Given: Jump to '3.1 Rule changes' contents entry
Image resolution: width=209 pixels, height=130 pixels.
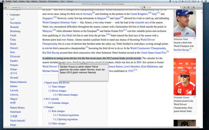Looking at the screenshot, I should pos(56,111).
